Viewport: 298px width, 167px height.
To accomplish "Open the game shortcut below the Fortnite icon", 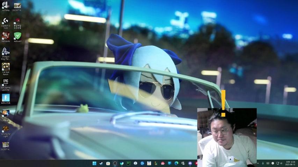I will coord(6,116).
